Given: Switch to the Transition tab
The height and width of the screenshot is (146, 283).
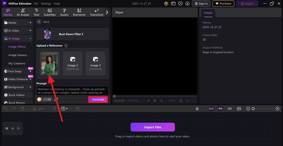Looking at the screenshot, I should (x=97, y=12).
